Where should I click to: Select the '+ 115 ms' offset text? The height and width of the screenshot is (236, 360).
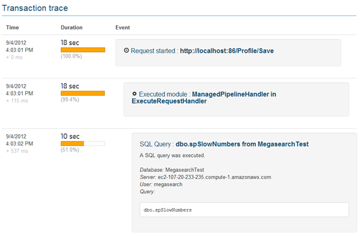[x=17, y=101]
